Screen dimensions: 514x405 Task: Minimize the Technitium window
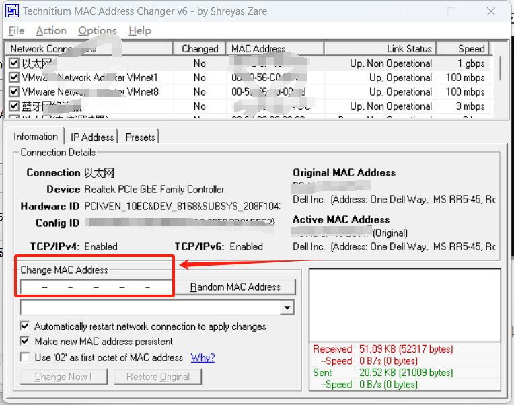(x=412, y=11)
